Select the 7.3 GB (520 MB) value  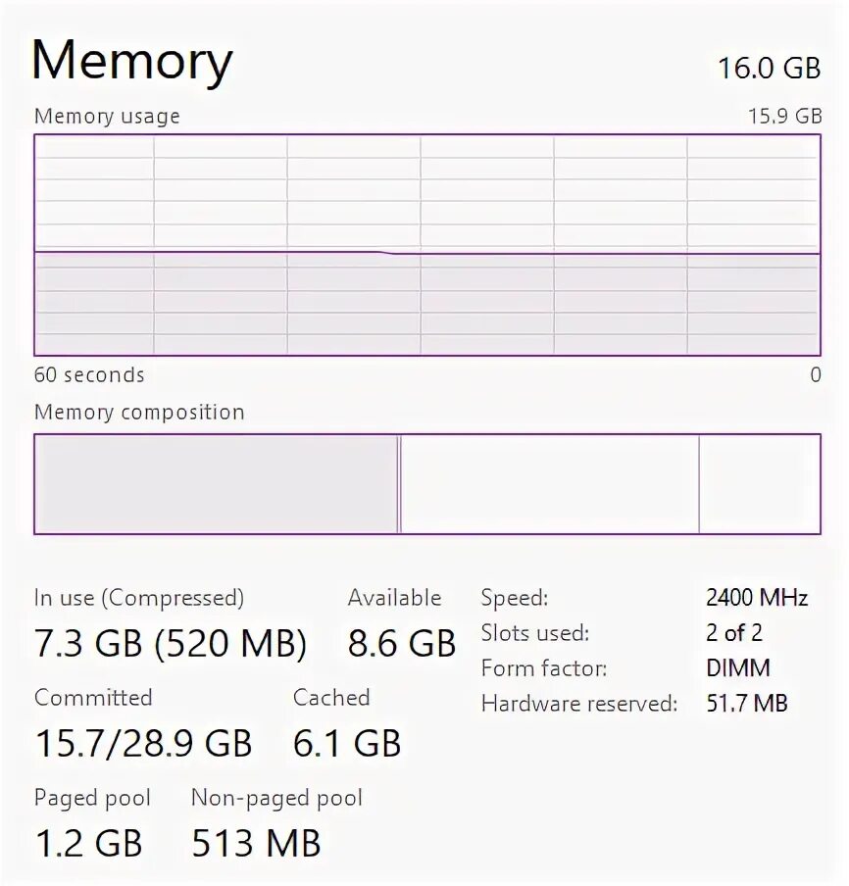click(x=171, y=644)
